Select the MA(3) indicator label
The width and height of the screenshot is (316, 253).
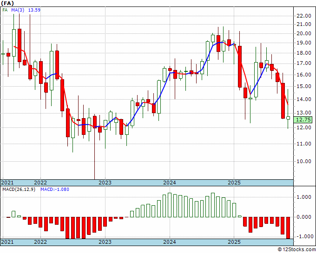pyautogui.click(x=18, y=10)
